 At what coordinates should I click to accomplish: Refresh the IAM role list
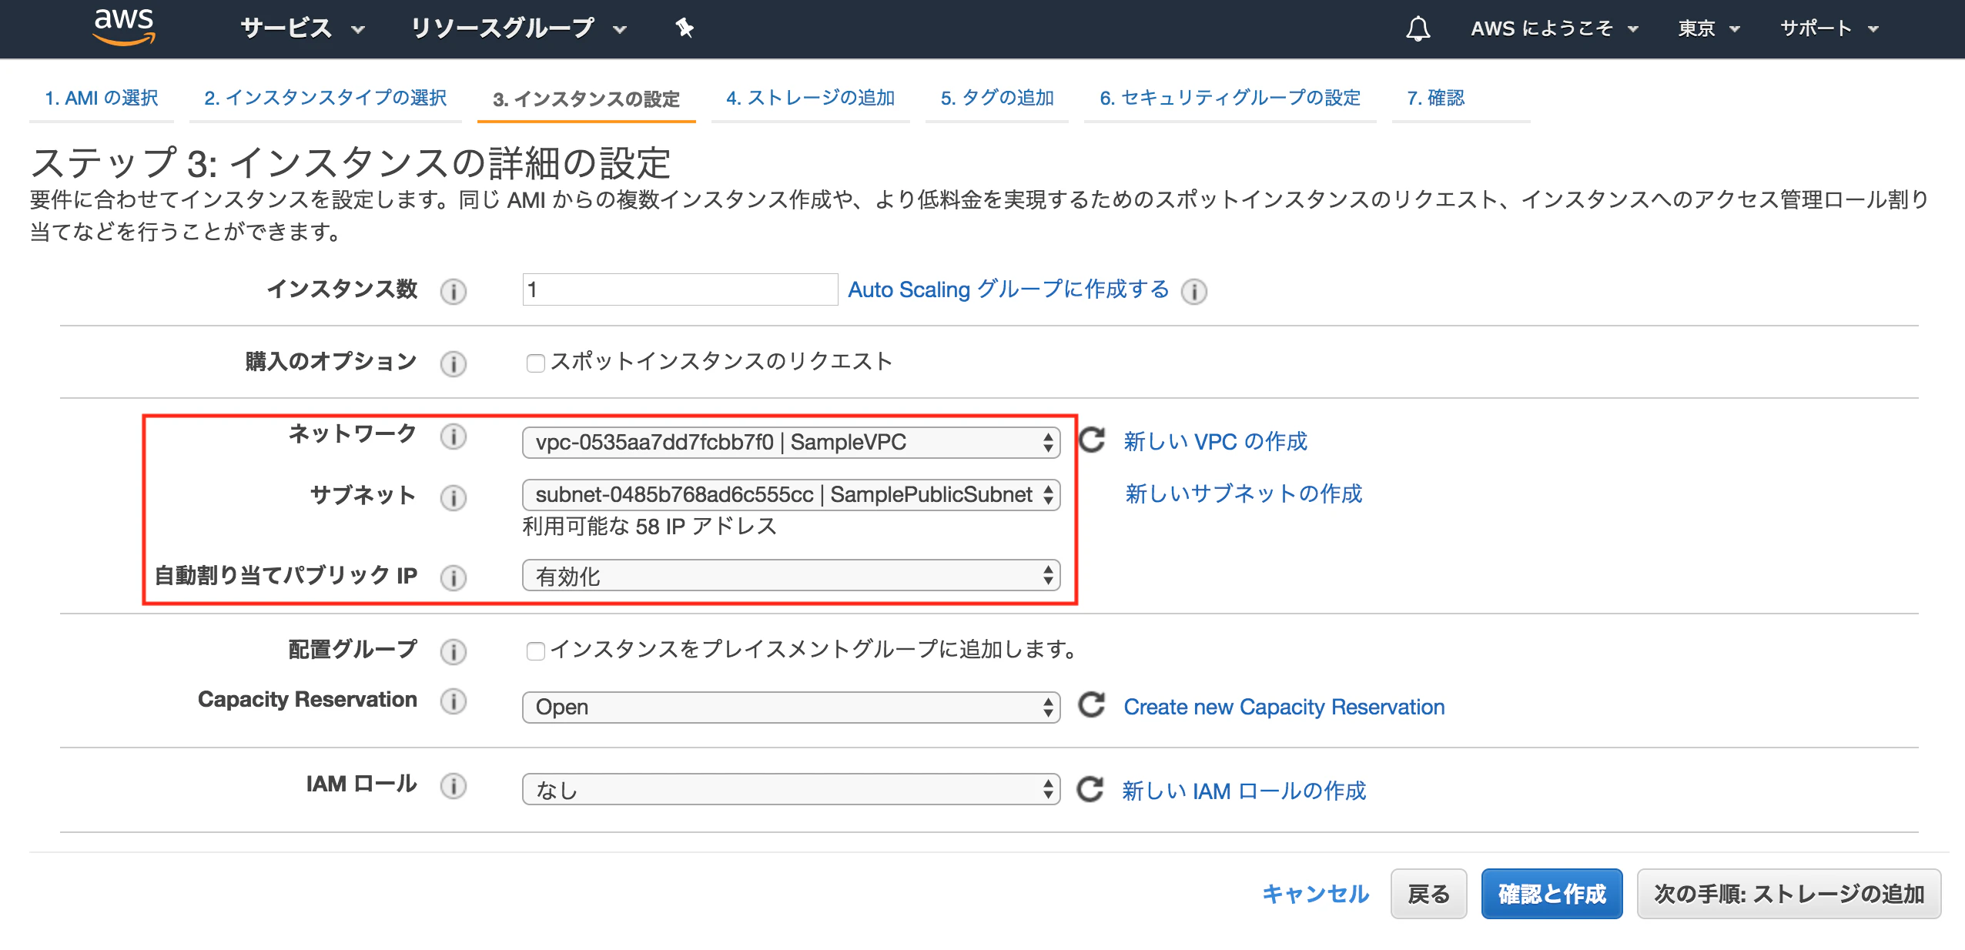tap(1090, 789)
